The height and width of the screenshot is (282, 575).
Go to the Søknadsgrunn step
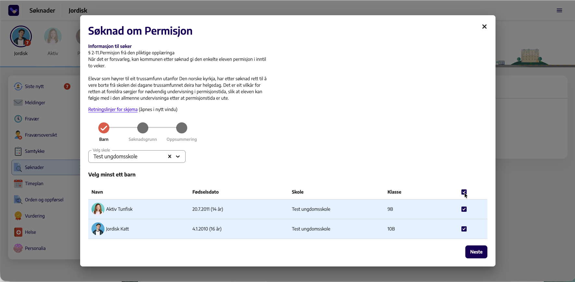point(143,128)
